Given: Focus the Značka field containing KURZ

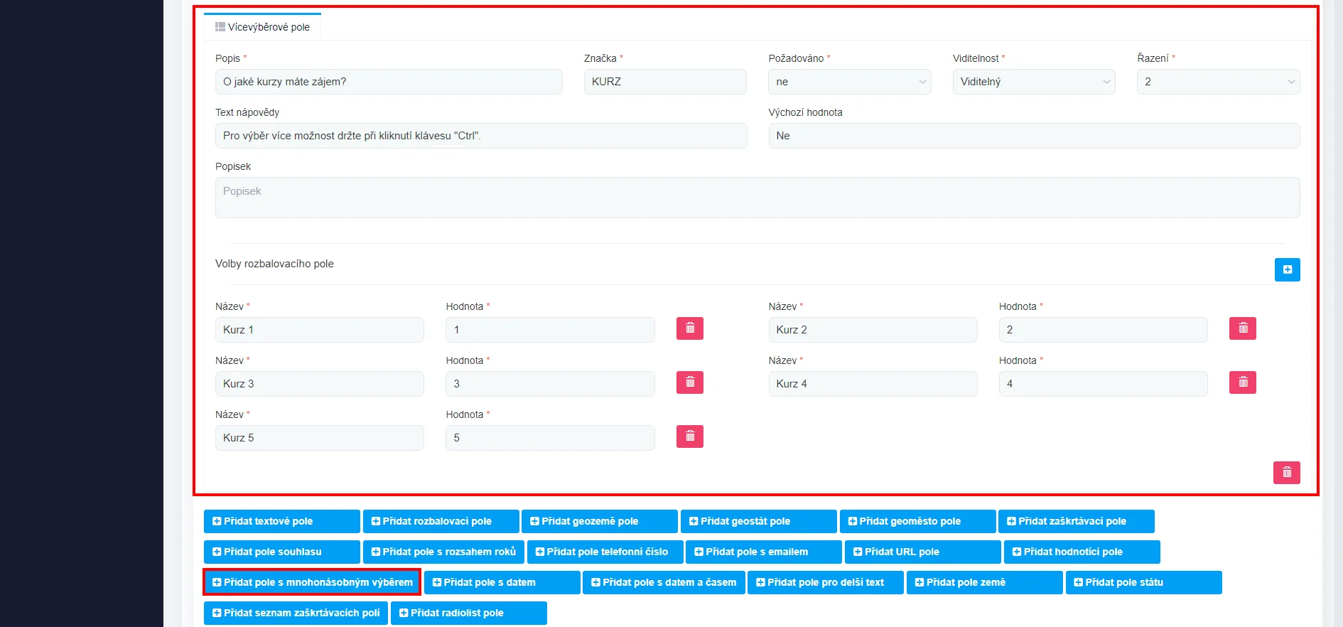Looking at the screenshot, I should [664, 82].
